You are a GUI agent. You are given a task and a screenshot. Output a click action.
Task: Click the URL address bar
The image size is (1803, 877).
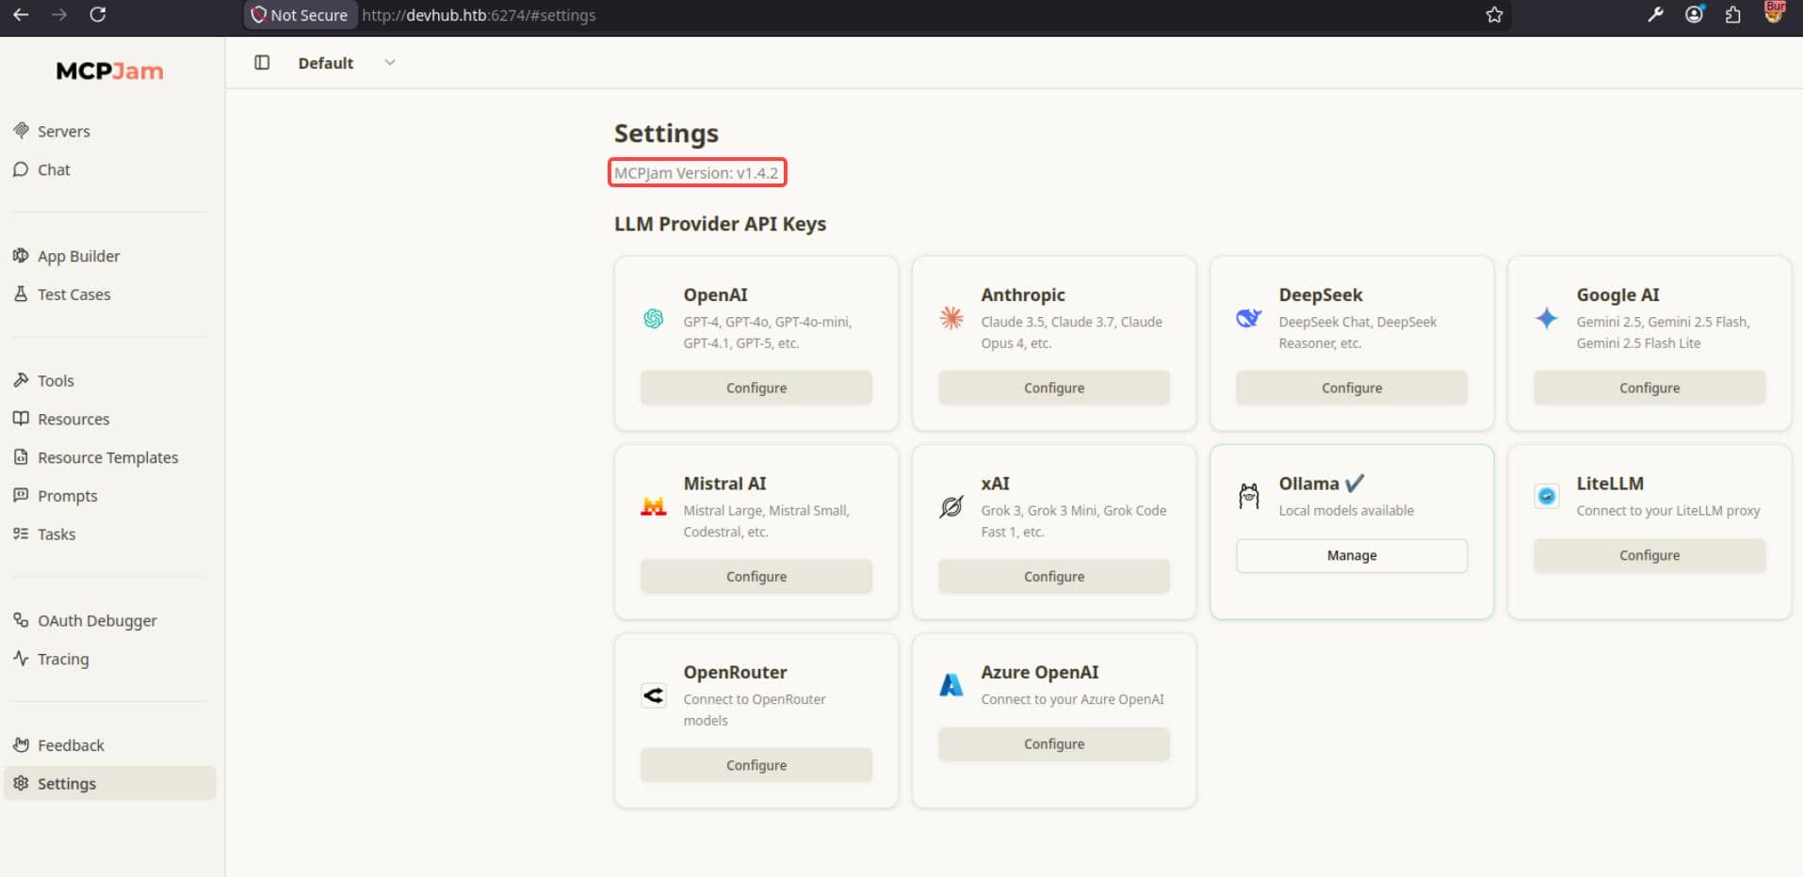coord(876,15)
